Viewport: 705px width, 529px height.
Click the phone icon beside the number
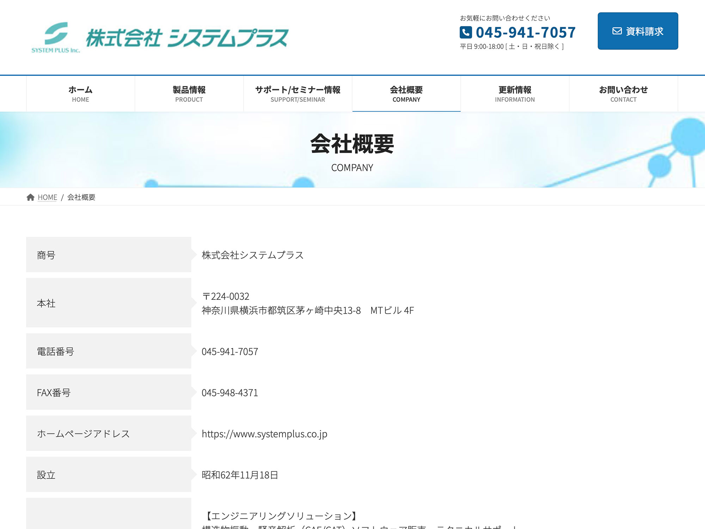466,32
